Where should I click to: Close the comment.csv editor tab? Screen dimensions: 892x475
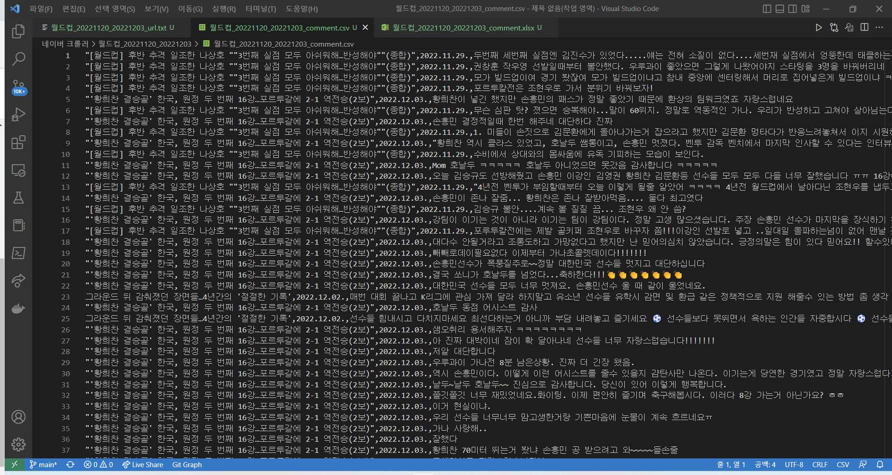[x=365, y=28]
